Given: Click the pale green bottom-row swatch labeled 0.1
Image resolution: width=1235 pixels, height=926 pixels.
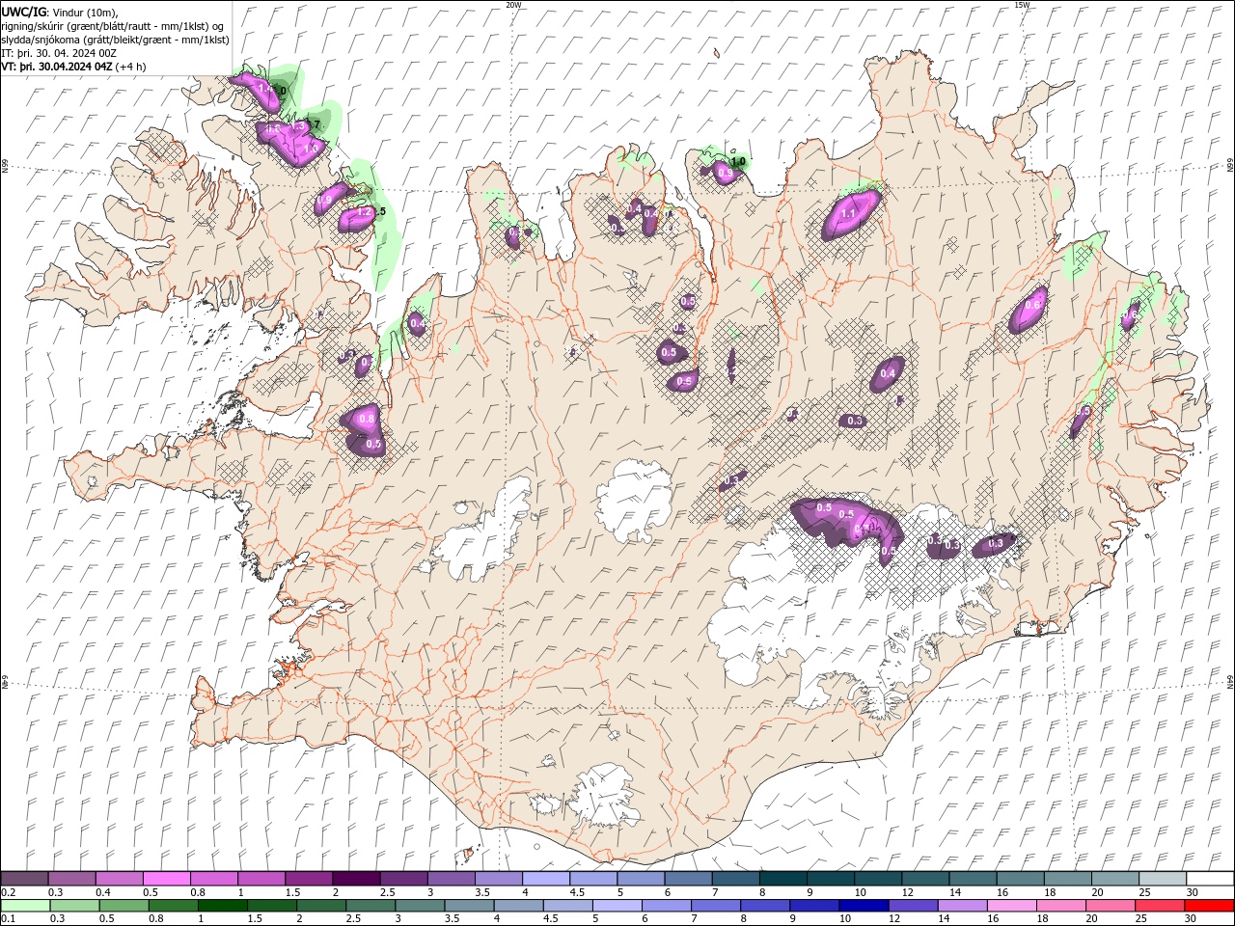Looking at the screenshot, I should pyautogui.click(x=26, y=906).
